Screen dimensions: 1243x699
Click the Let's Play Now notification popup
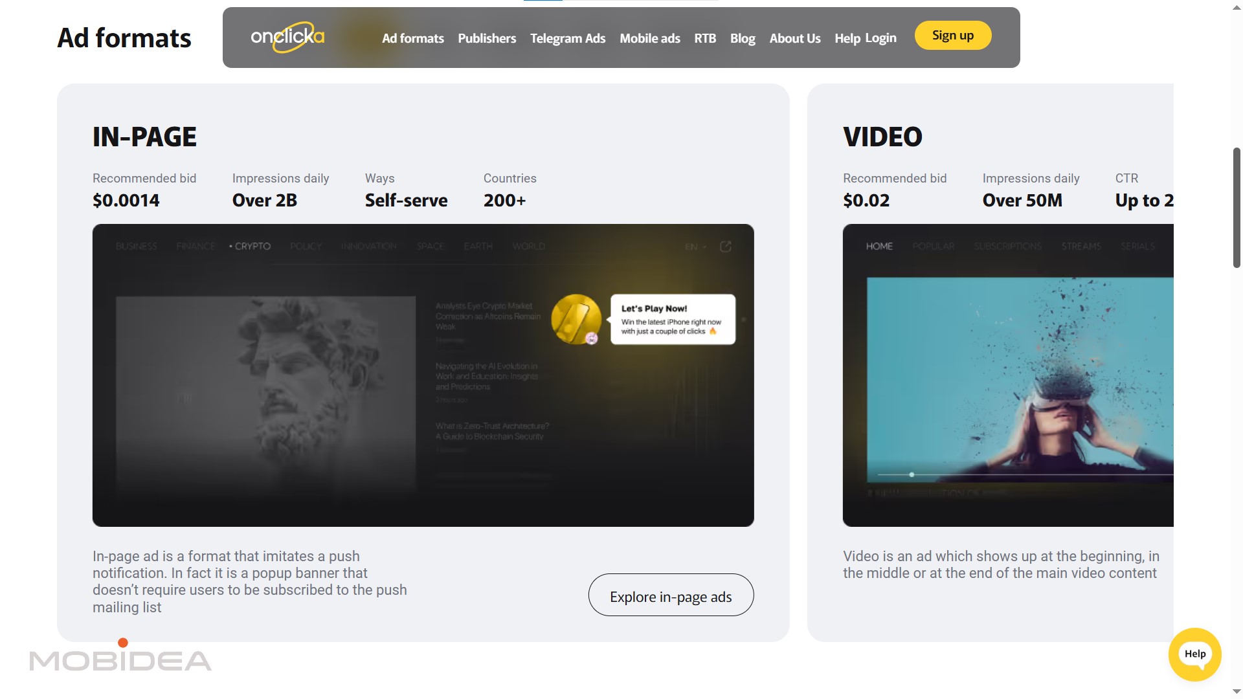[672, 320]
